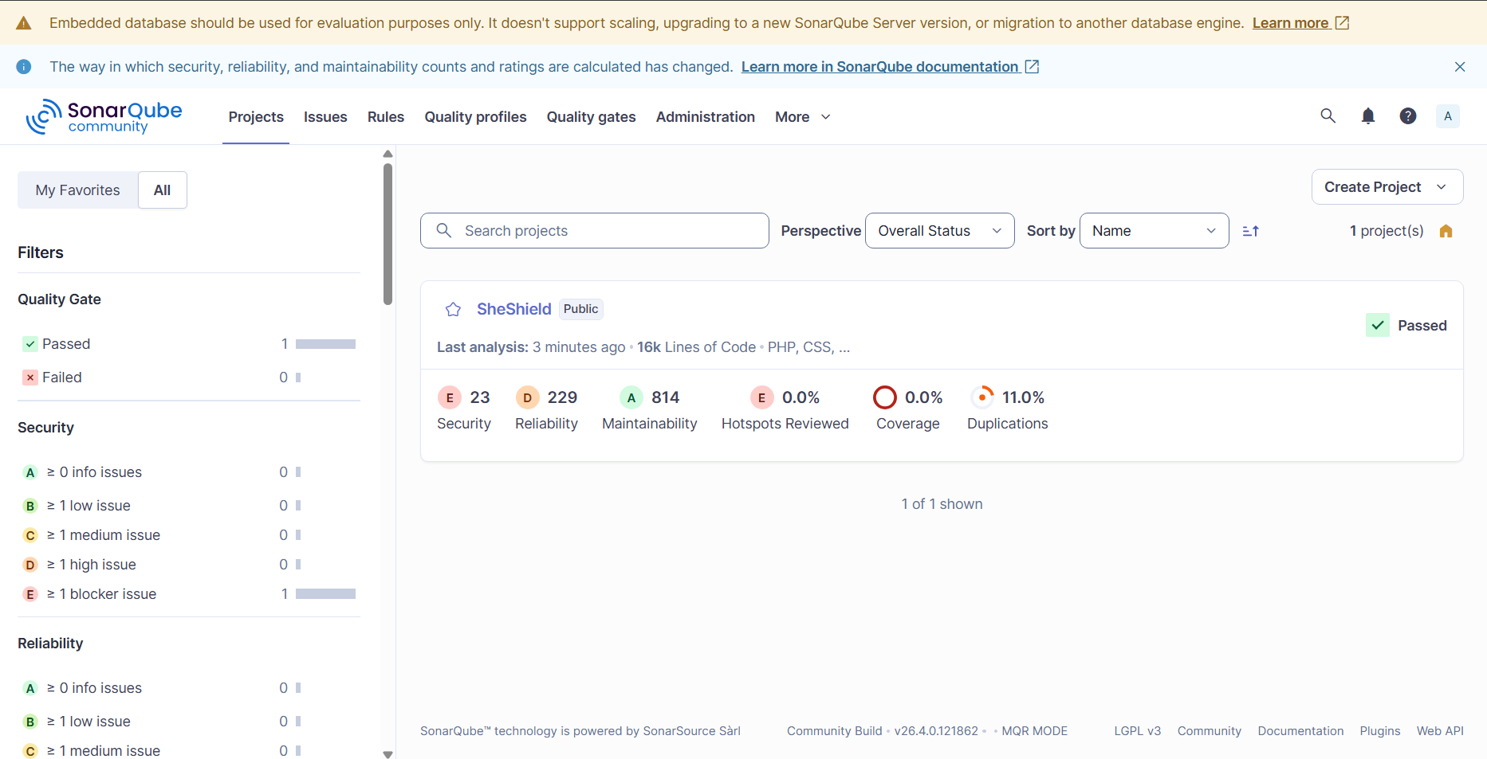This screenshot has height=759, width=1487.
Task: Click sidebar scroll up arrow
Action: 388,154
